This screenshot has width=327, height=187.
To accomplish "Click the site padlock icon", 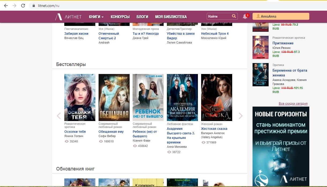I will (33, 6).
